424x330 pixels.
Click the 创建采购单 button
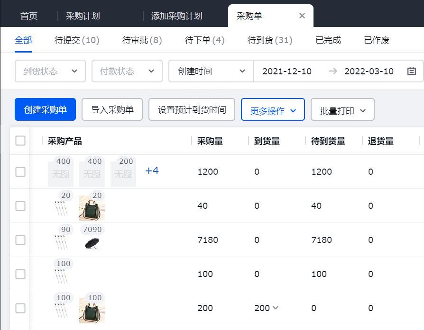pyautogui.click(x=45, y=109)
